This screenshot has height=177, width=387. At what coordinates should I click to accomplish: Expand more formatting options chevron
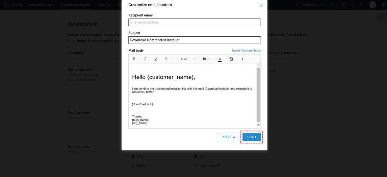click(242, 59)
